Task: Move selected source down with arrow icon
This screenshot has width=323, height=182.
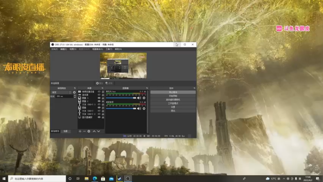Action: (x=99, y=131)
